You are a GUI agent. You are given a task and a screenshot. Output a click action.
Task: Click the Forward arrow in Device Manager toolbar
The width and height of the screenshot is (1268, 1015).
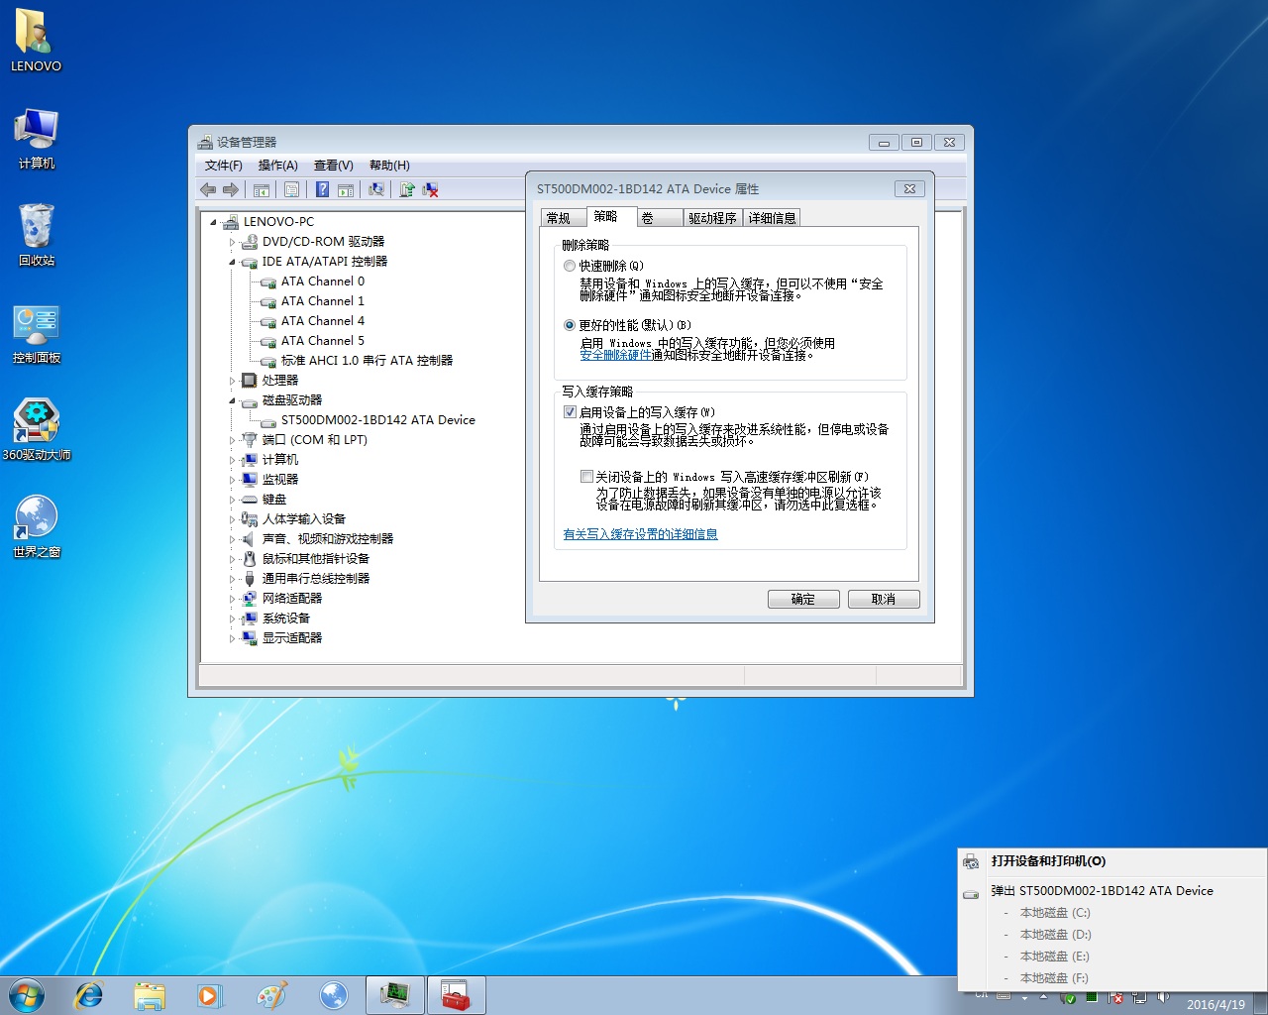coord(231,189)
